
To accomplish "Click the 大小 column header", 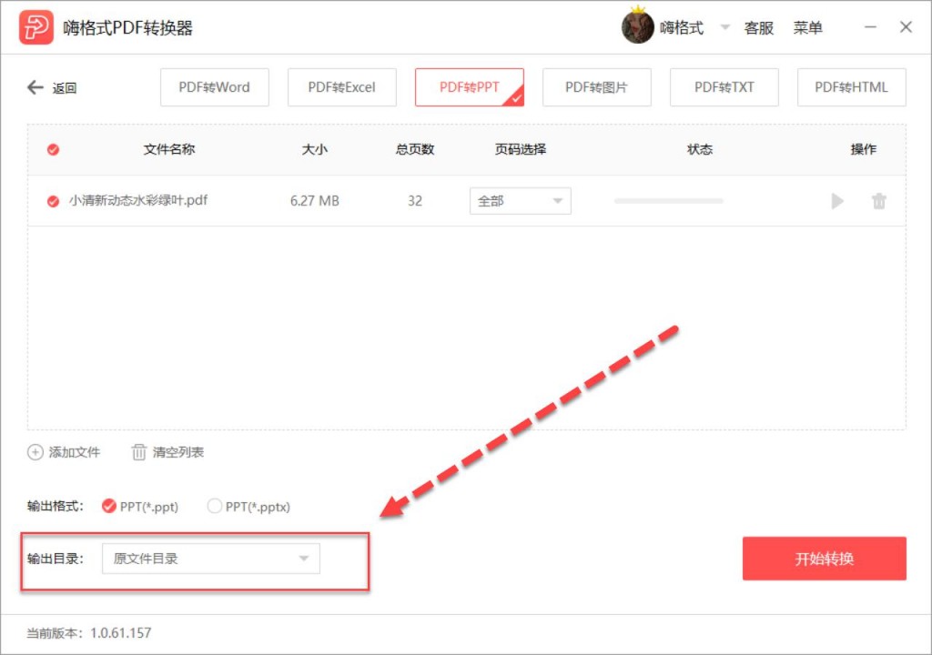I will click(x=314, y=149).
